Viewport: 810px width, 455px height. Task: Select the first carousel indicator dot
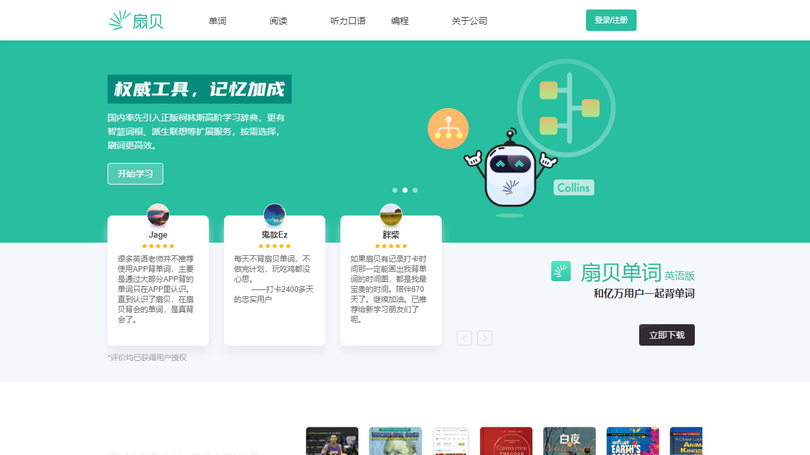(395, 190)
